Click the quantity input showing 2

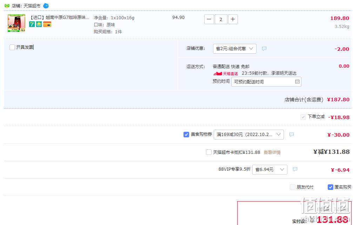221,19
